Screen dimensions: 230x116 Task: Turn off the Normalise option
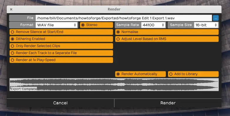[167, 32]
